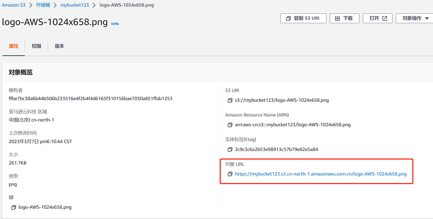
Task: Copy the Etag value icon
Action: click(230, 149)
